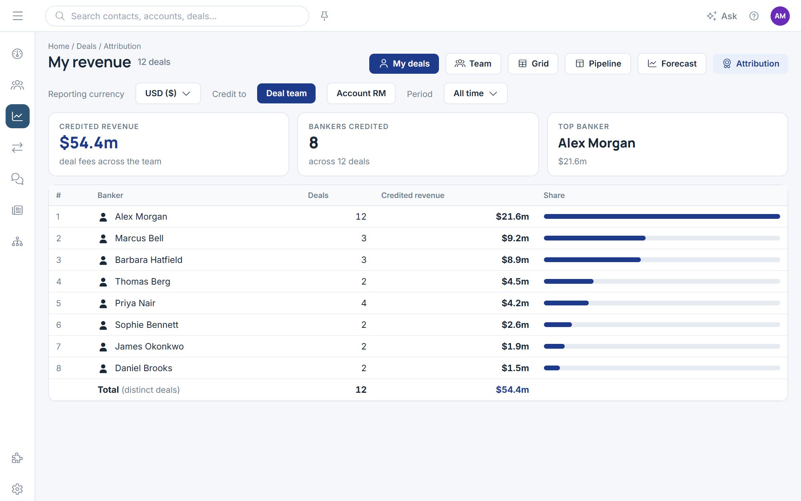Switch to the Team filter
The width and height of the screenshot is (801, 501).
point(473,64)
